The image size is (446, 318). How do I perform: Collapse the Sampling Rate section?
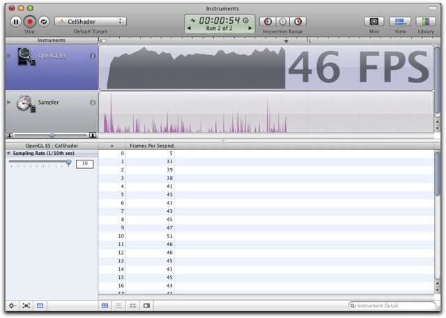tap(8, 153)
